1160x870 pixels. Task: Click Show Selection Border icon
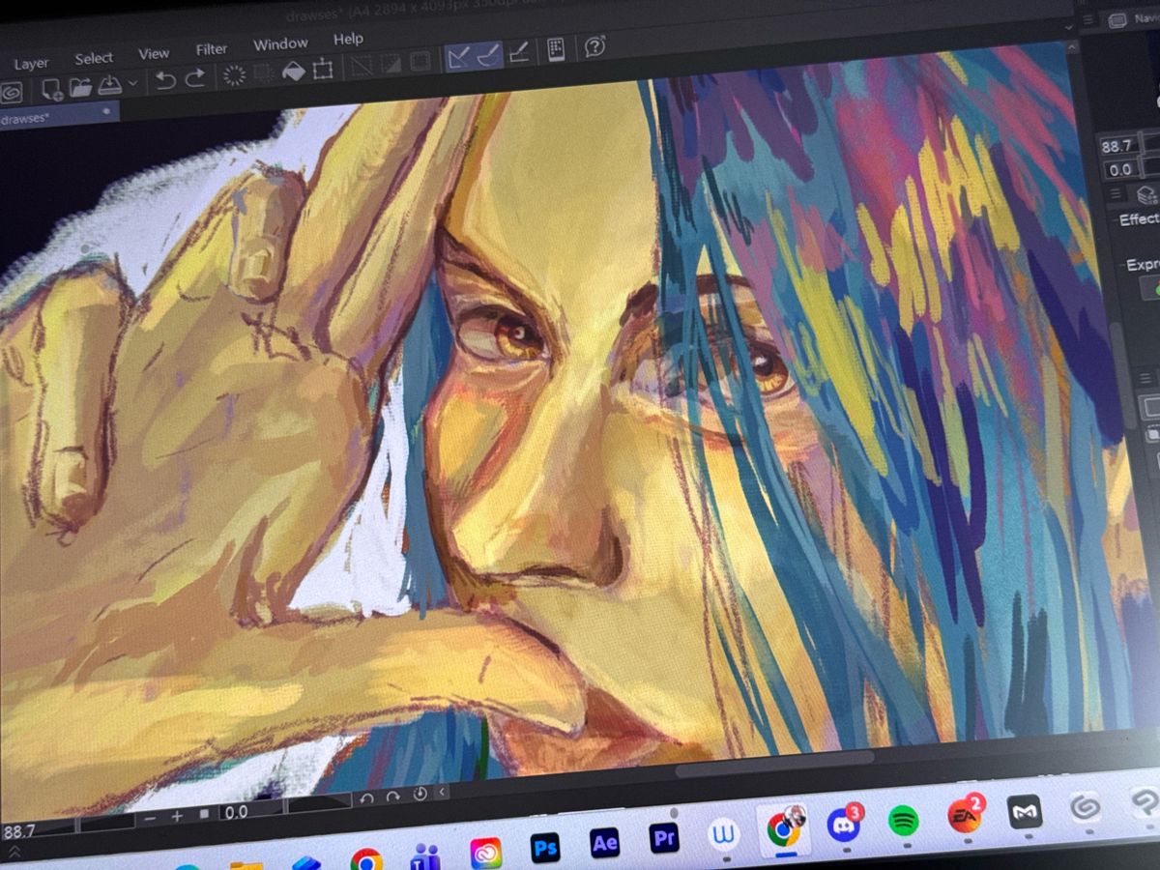pyautogui.click(x=420, y=61)
